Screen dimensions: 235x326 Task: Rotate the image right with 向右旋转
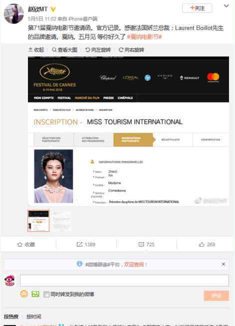[131, 50]
